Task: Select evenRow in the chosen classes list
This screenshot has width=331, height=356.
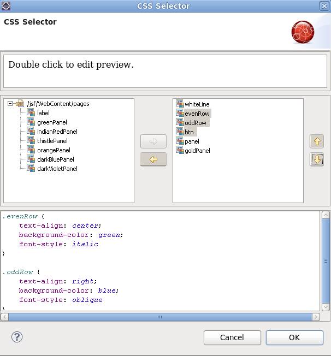Action: [x=197, y=114]
